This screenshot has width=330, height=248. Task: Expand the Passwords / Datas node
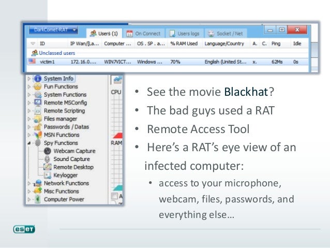pyautogui.click(x=28, y=127)
